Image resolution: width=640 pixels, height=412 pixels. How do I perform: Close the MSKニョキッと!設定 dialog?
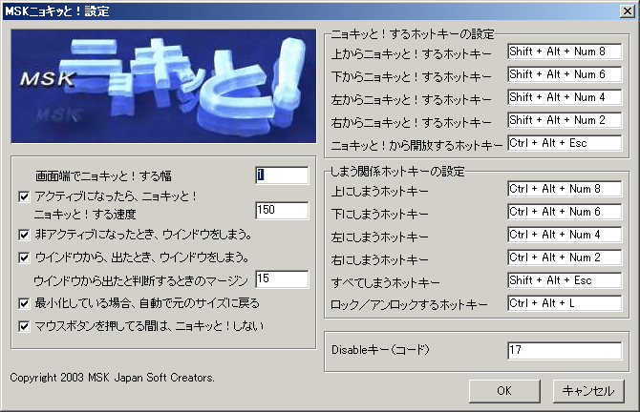tap(627, 11)
